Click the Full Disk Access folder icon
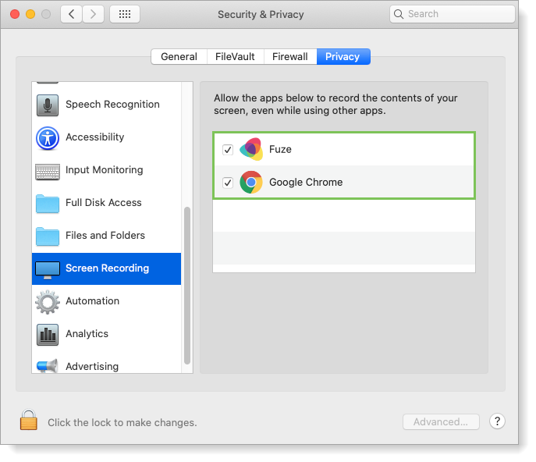Screen dimensions: 536x462 (x=48, y=204)
